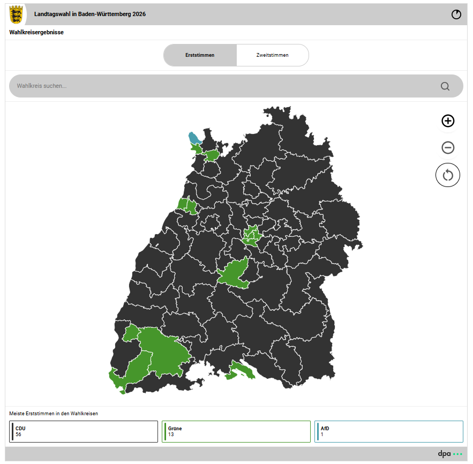
Task: Switch to Zweitstimmen view
Action: click(x=273, y=55)
